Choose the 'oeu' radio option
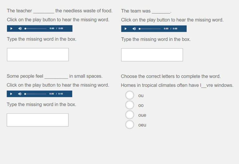239x164 pixels. click(130, 125)
